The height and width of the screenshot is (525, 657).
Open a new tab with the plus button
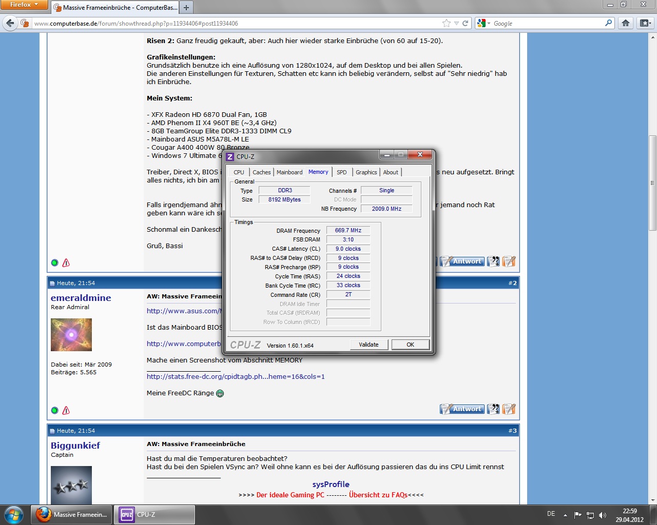point(186,8)
